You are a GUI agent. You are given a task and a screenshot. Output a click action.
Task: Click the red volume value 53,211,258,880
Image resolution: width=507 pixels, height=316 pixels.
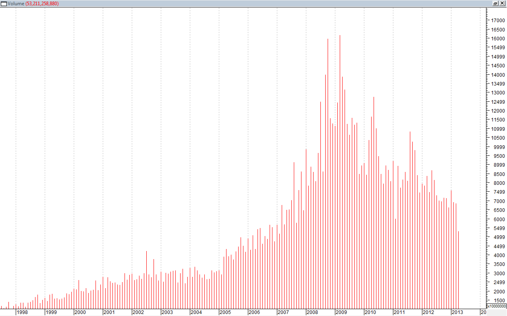[x=42, y=4]
